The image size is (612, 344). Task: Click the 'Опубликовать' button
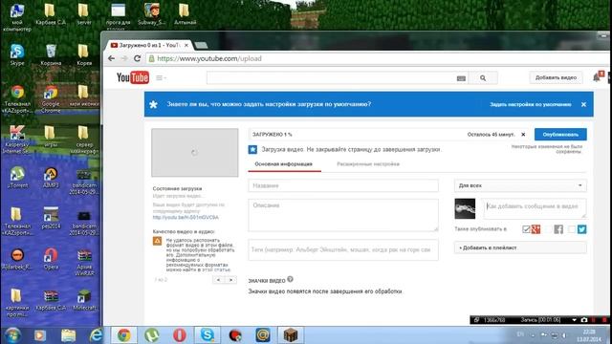[560, 134]
